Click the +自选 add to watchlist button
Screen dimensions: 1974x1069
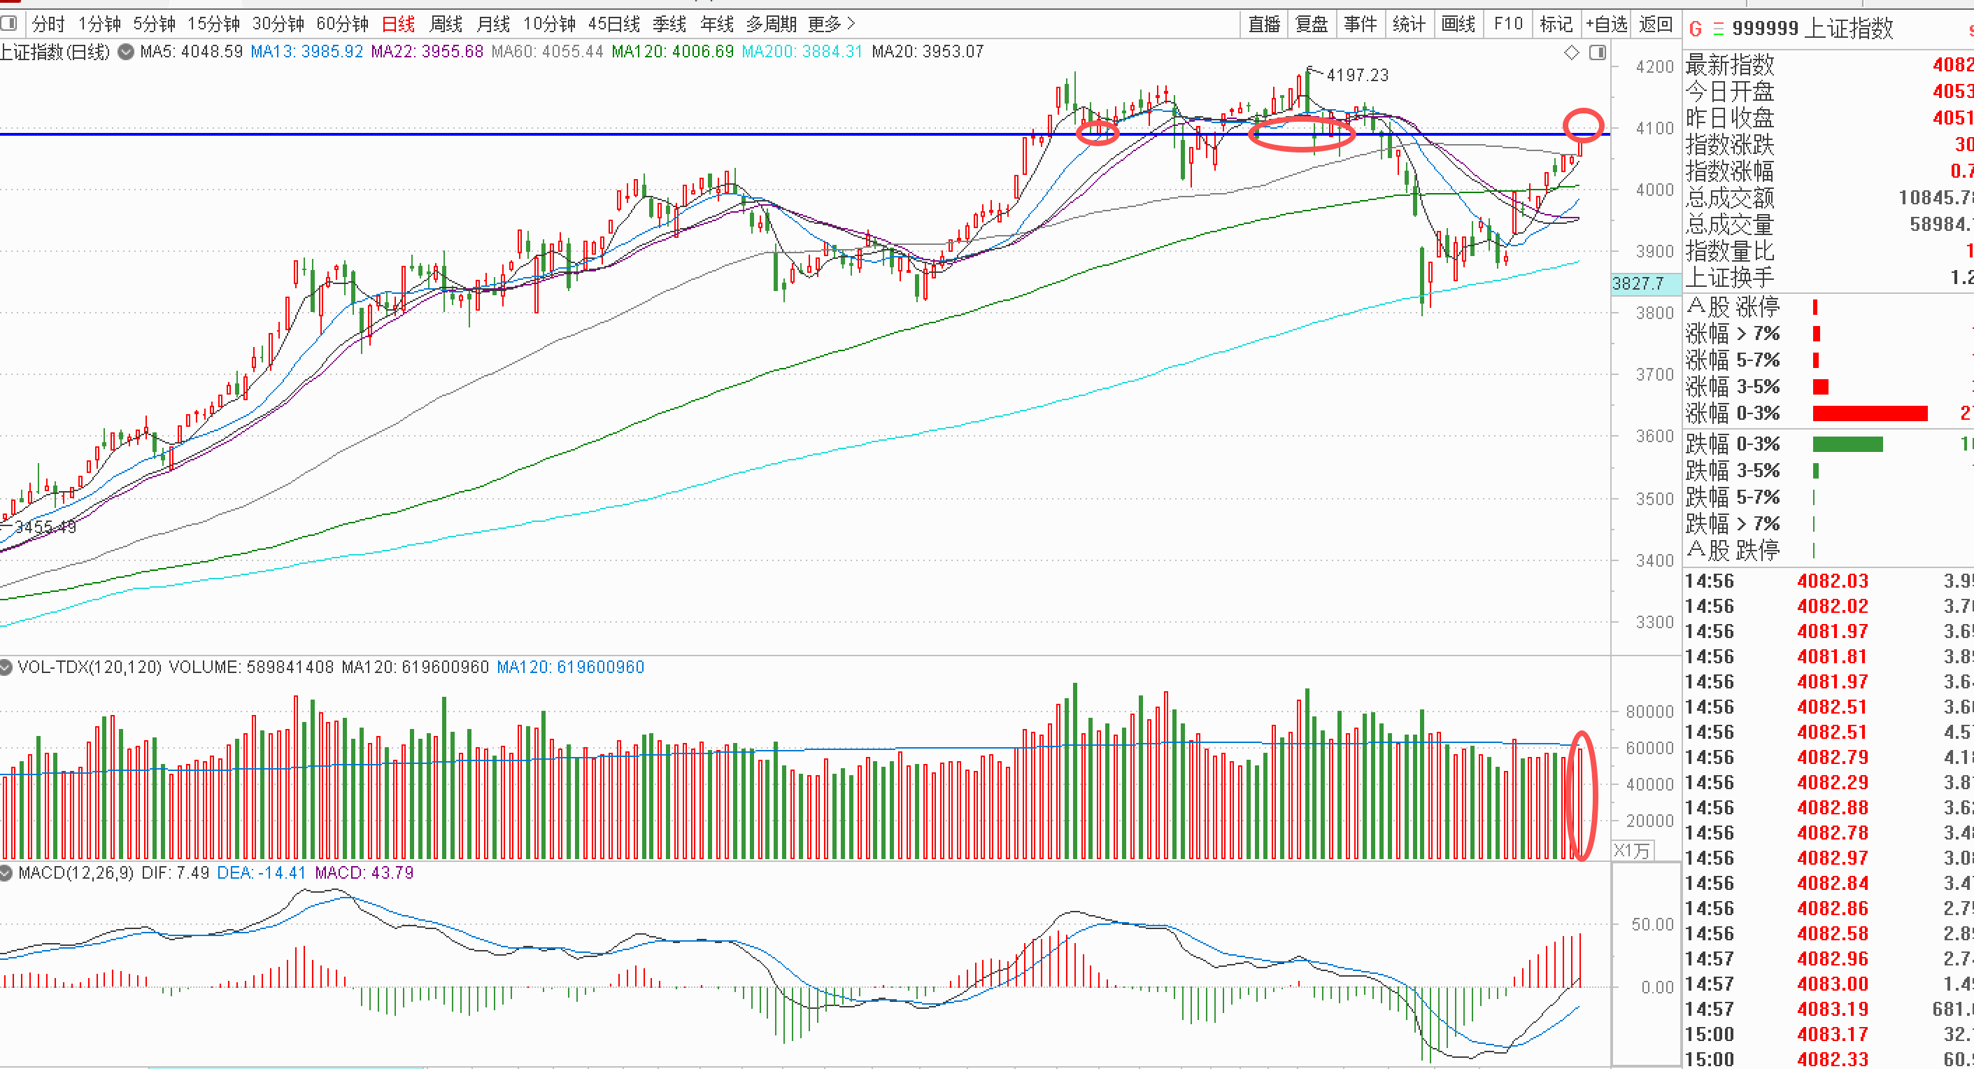(1607, 24)
